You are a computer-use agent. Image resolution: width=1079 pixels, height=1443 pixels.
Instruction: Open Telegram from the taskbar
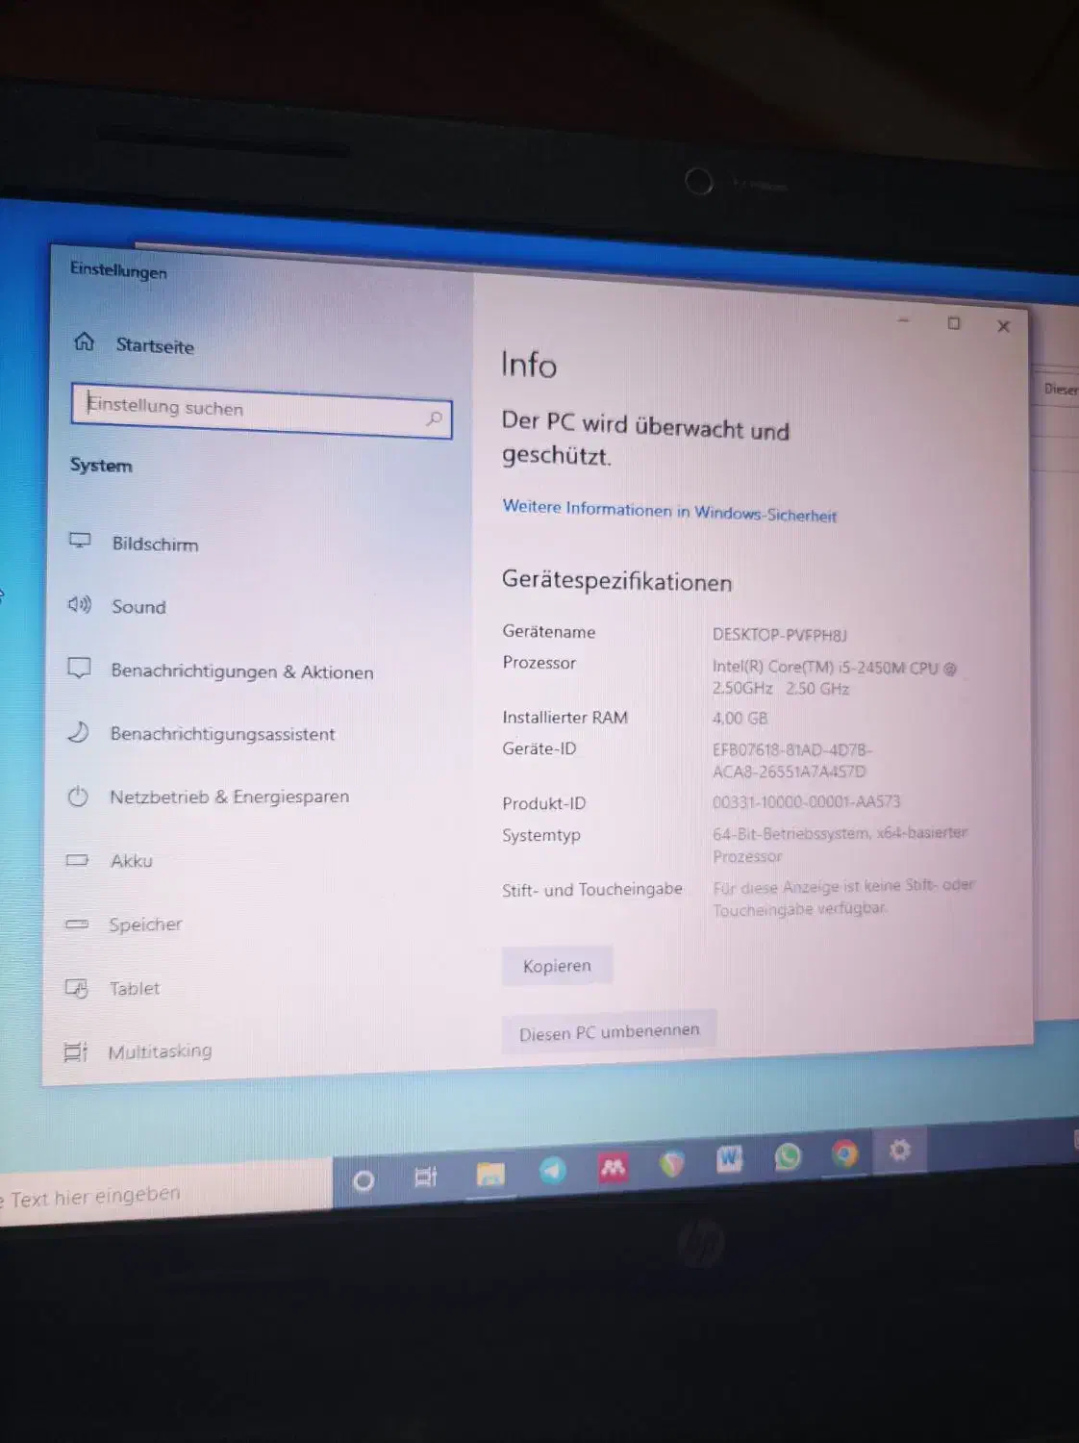pos(552,1170)
